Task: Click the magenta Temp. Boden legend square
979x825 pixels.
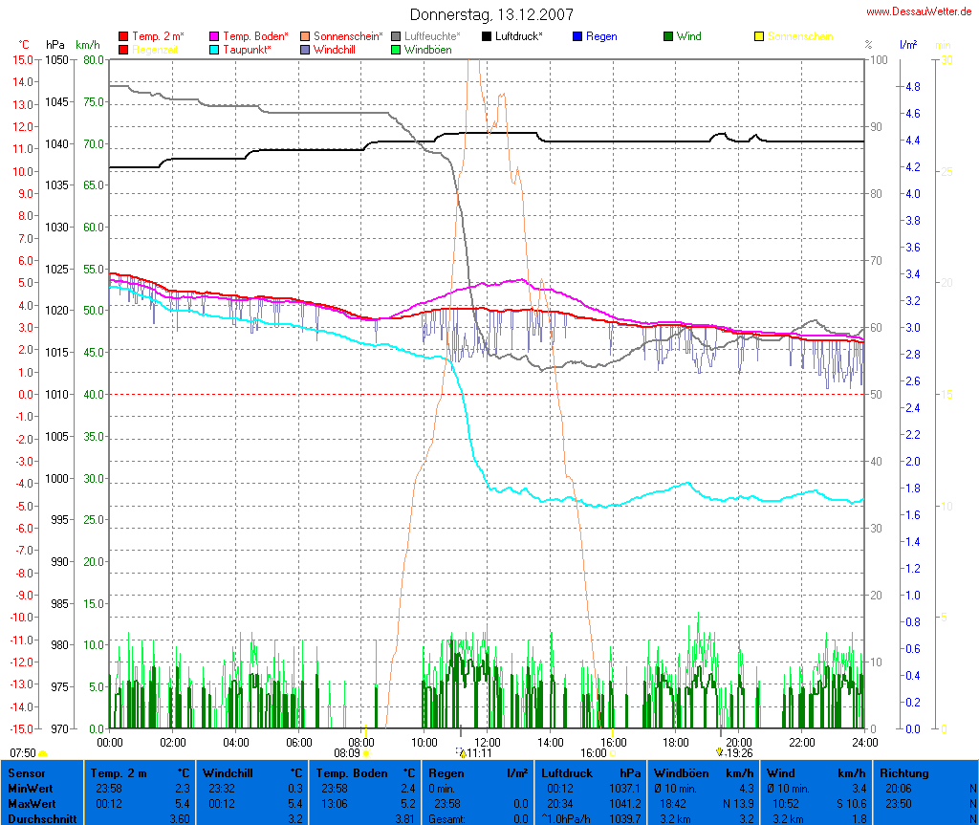Action: (x=214, y=37)
